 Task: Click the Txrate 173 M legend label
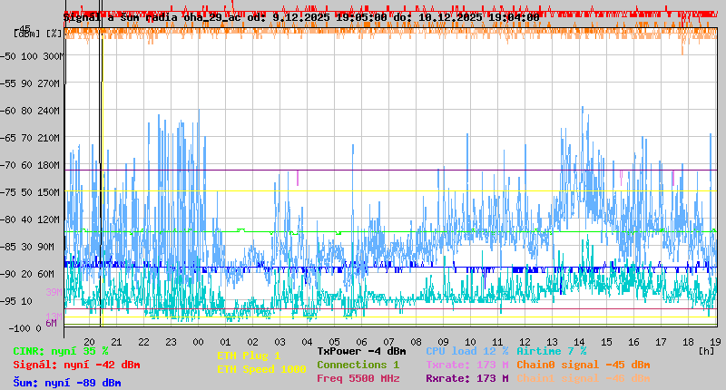point(466,365)
